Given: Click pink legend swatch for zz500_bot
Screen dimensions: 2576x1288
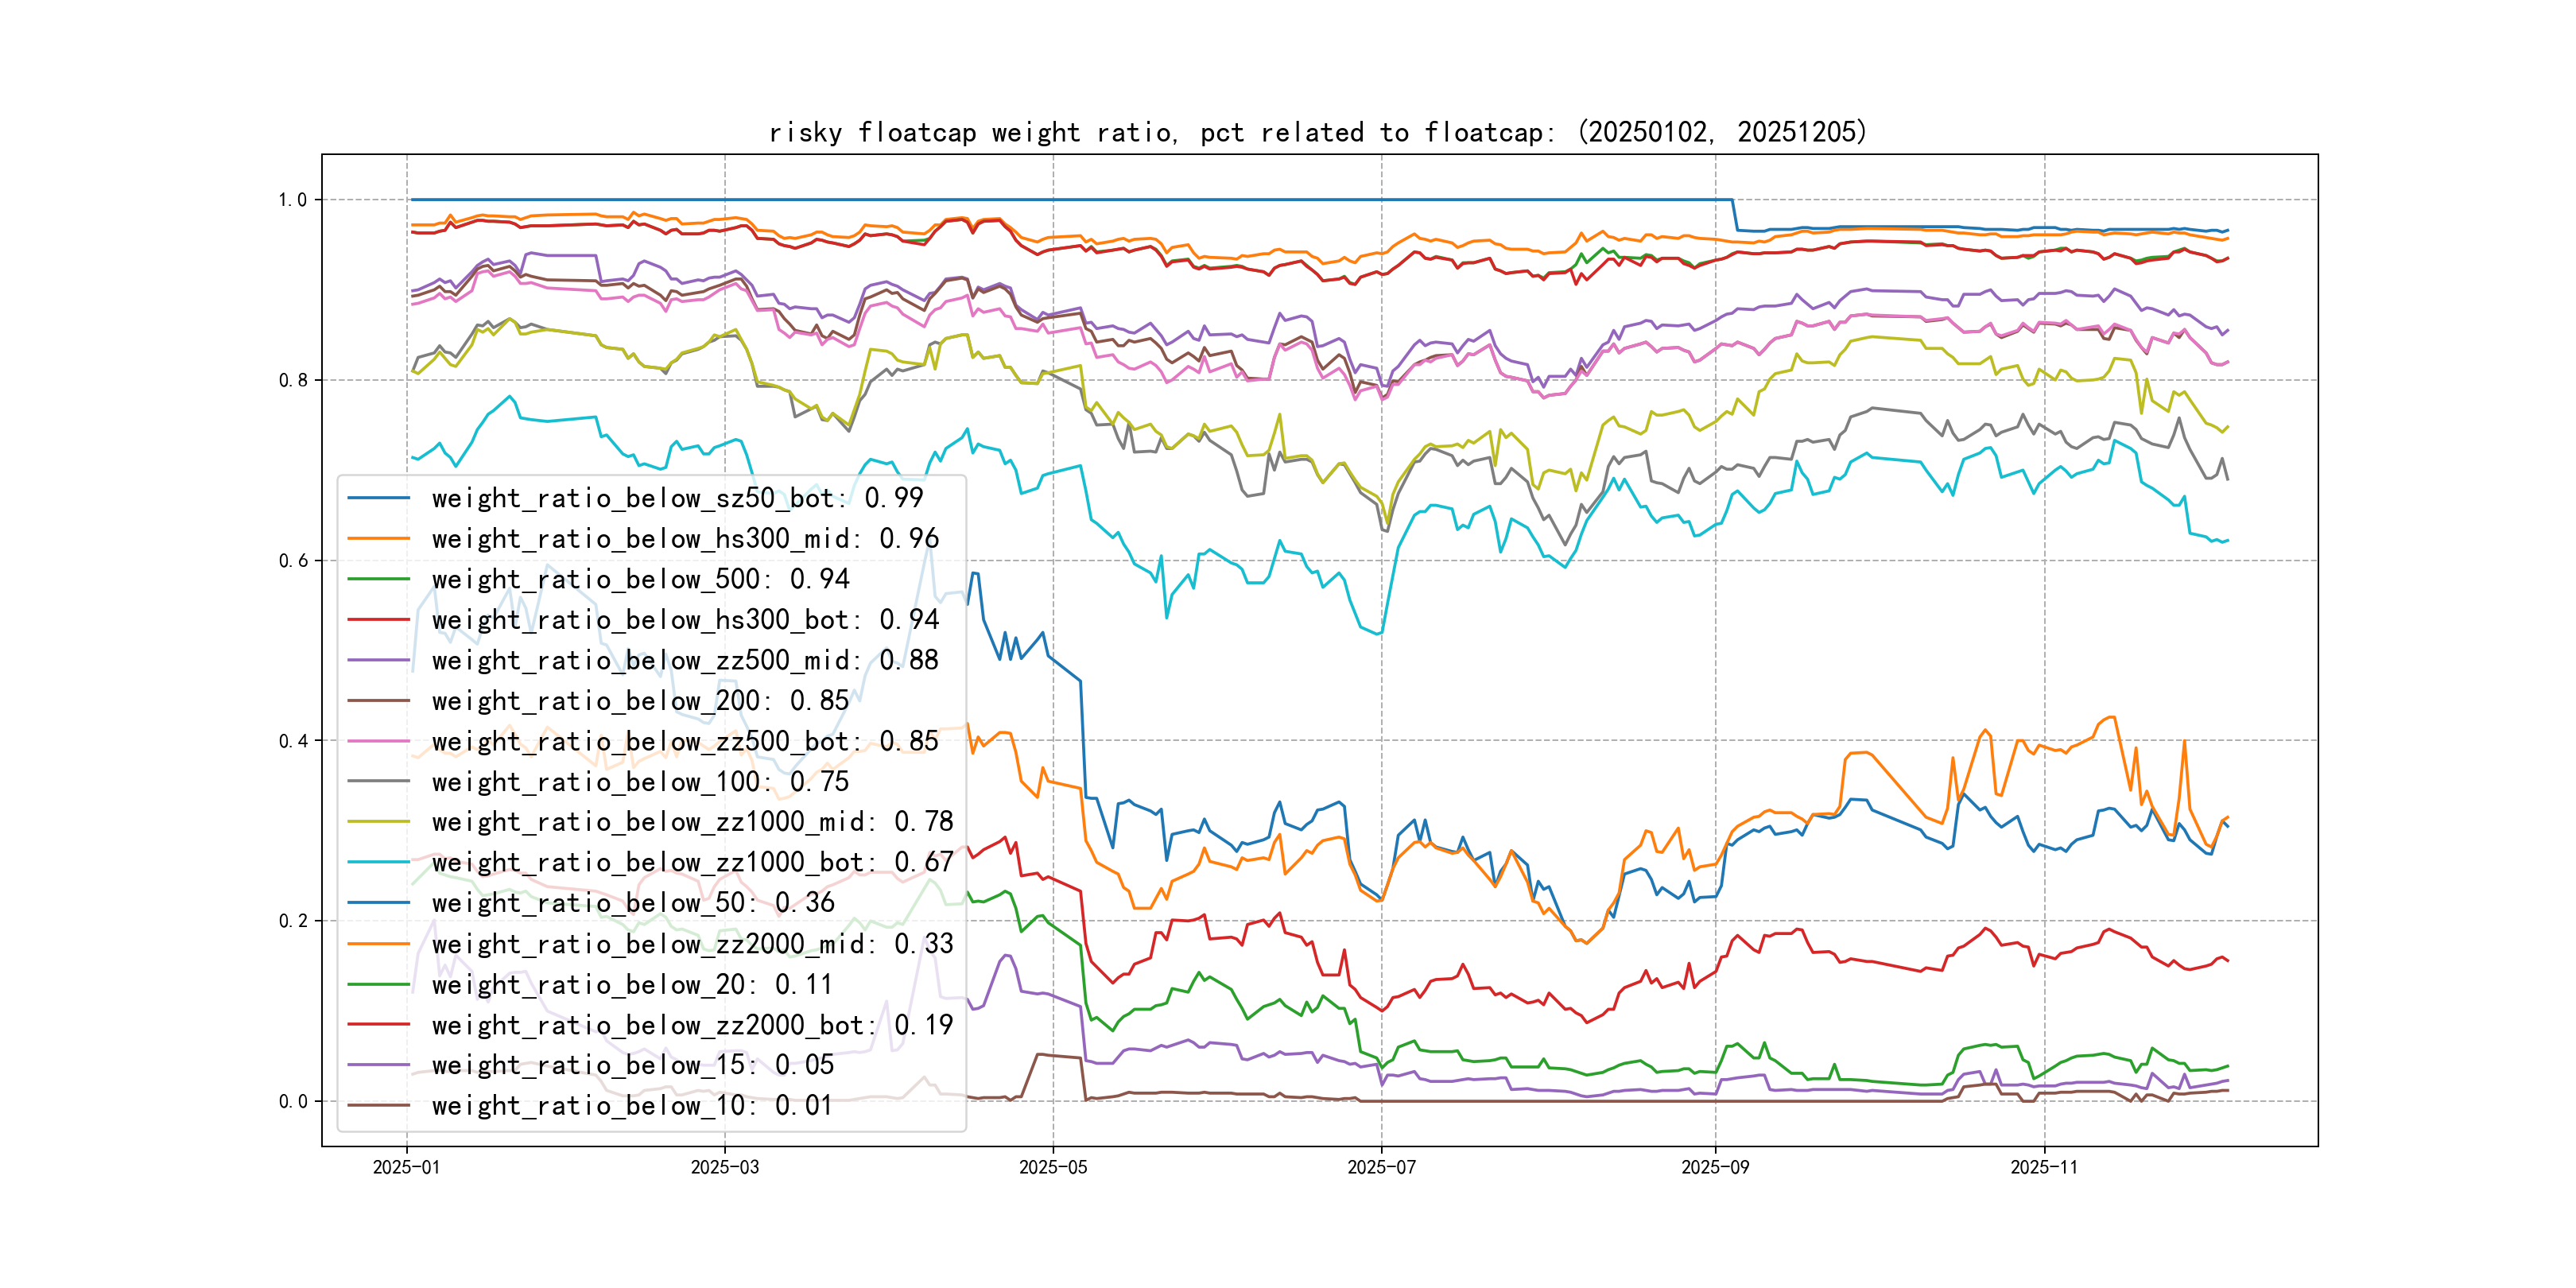Looking at the screenshot, I should pos(378,741).
